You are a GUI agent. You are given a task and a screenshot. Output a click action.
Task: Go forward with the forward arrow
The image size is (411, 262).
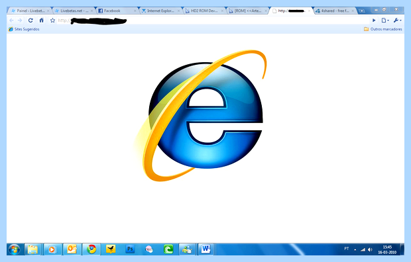[x=20, y=20]
